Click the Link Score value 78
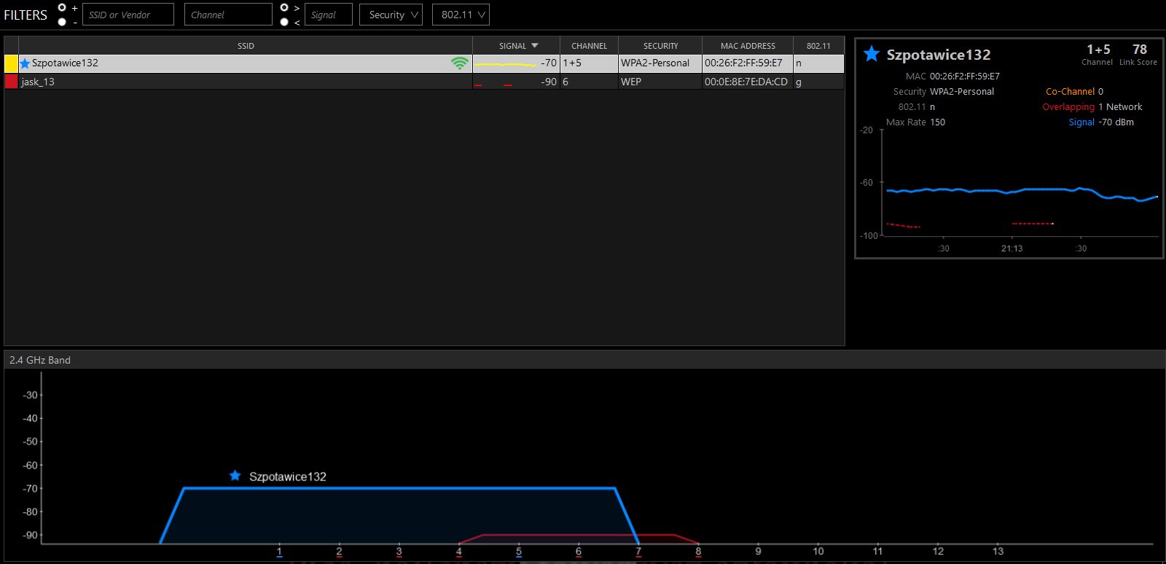The image size is (1166, 564). [1140, 50]
